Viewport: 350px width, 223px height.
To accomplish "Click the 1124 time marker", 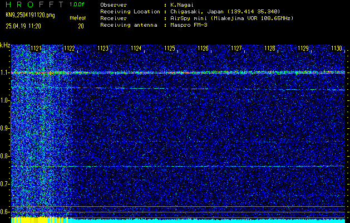I will click(x=136, y=49).
